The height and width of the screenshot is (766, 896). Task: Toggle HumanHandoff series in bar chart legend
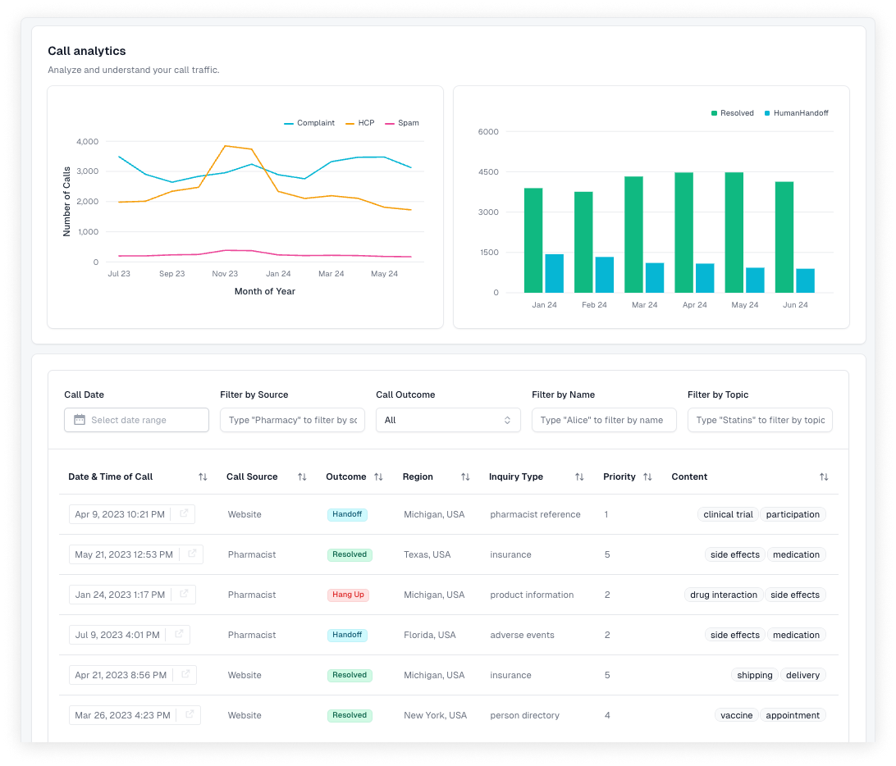(x=797, y=113)
